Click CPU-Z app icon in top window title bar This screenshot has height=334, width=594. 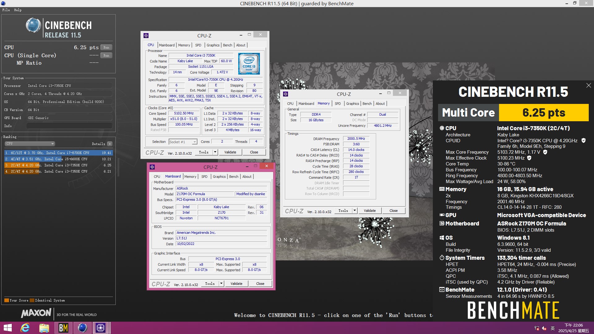coord(146,36)
